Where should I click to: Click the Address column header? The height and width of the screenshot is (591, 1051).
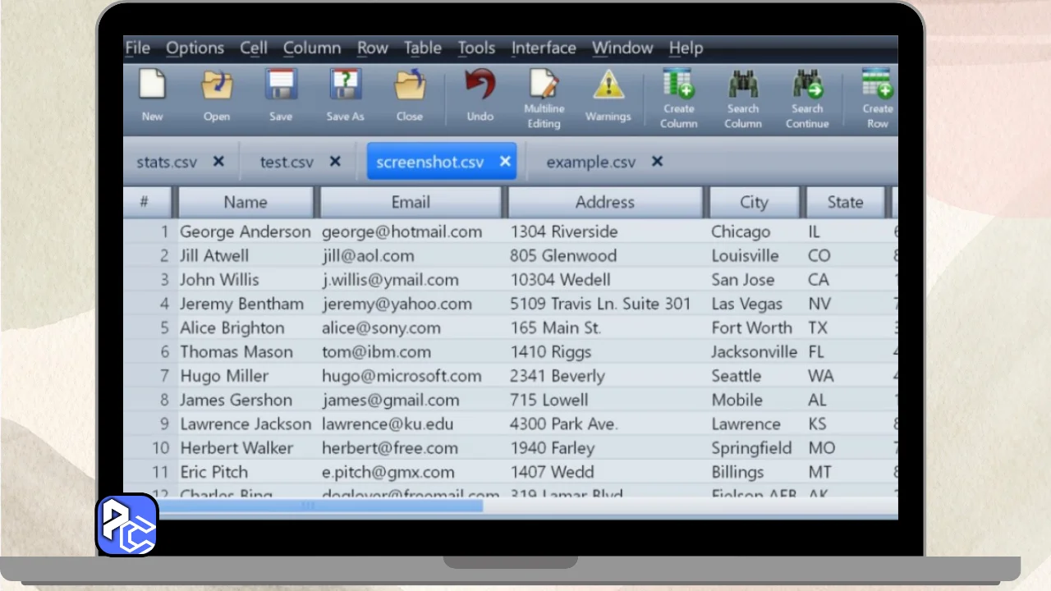(x=605, y=202)
